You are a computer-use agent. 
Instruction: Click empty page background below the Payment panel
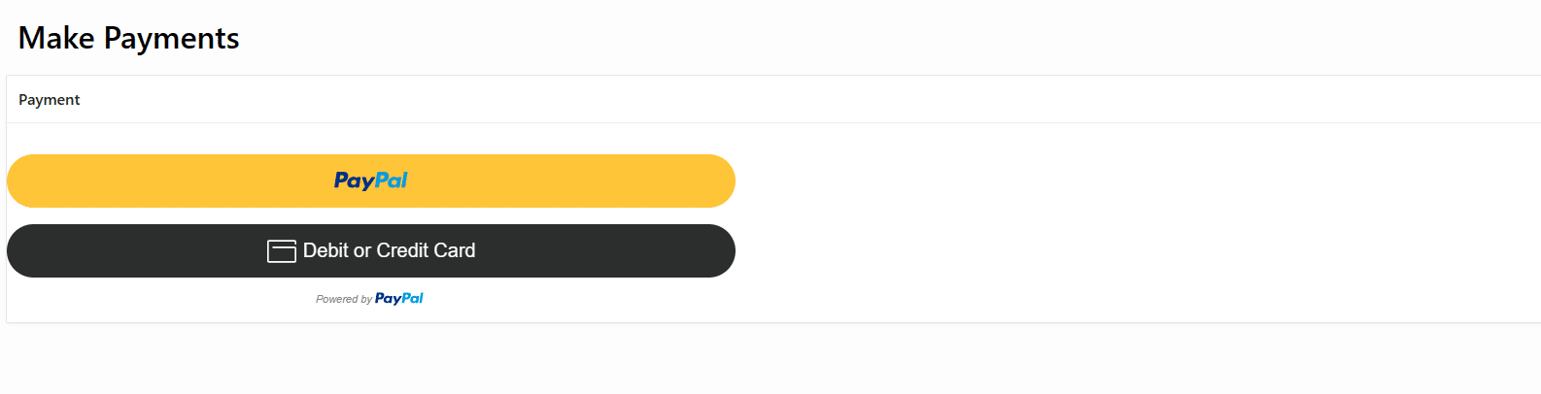pos(770,359)
